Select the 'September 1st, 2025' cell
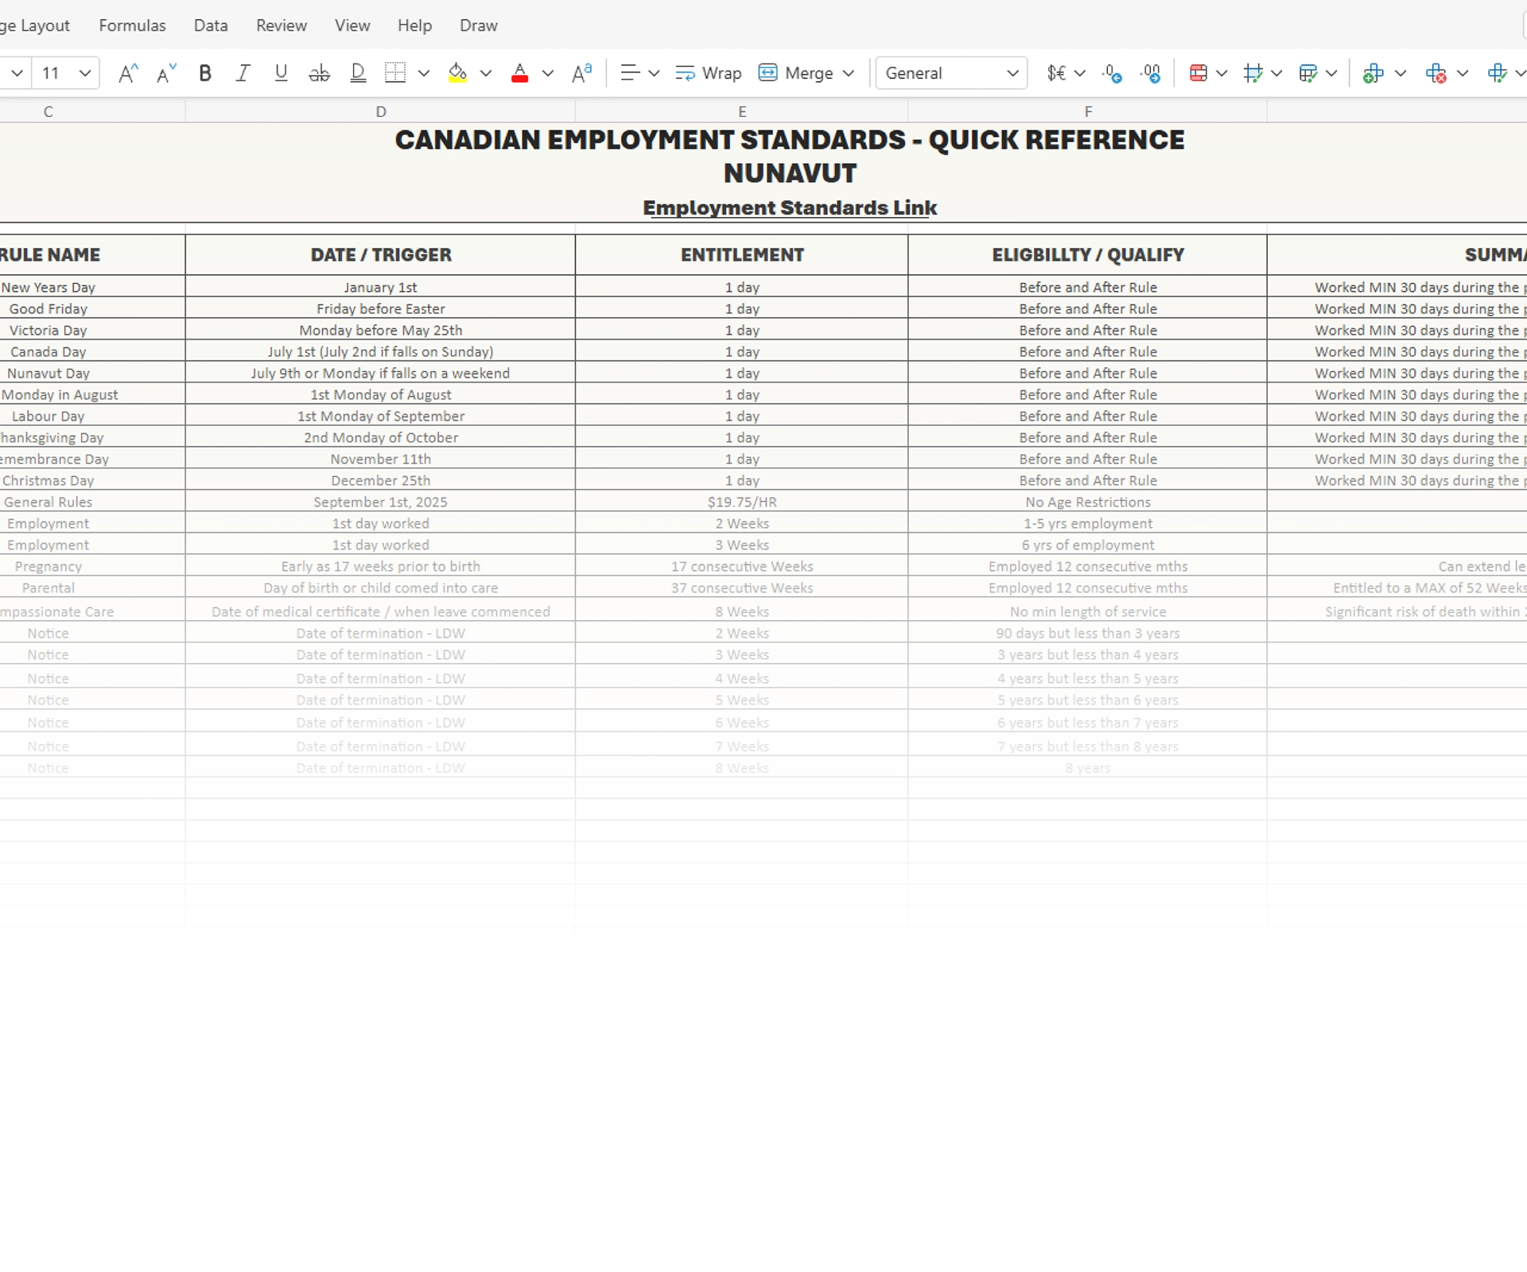 (380, 502)
